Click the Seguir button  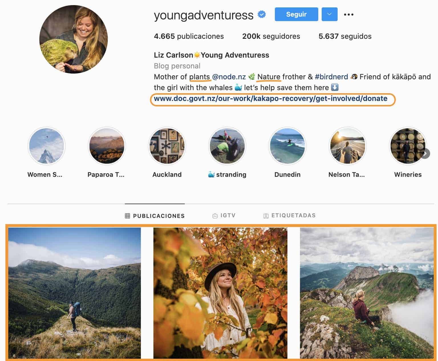click(x=296, y=14)
